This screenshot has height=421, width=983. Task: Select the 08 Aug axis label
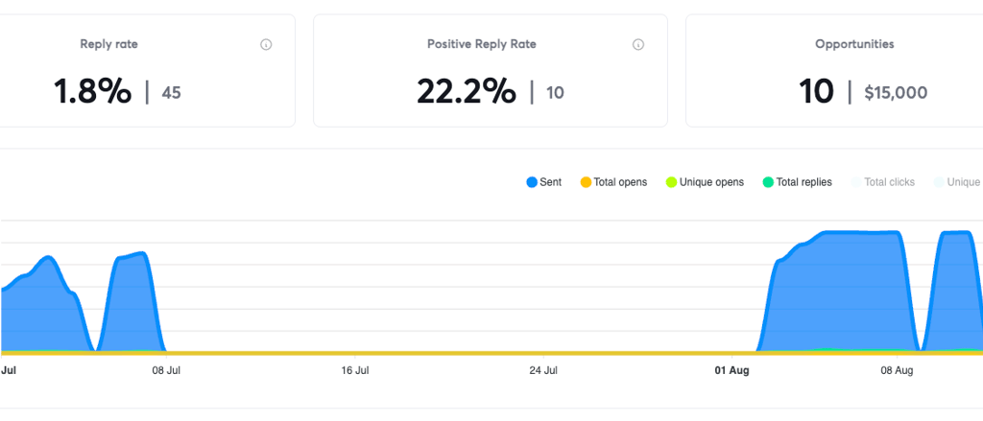click(897, 370)
